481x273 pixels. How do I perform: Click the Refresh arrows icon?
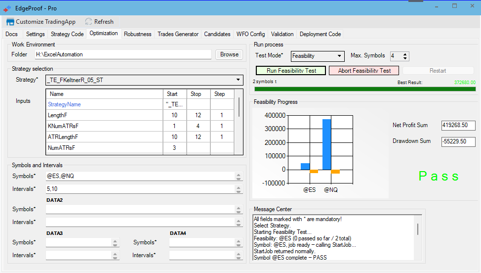coord(89,21)
